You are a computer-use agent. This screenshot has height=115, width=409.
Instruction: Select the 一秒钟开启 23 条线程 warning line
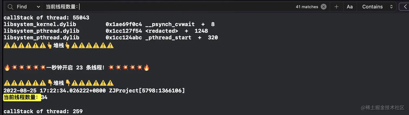[x=77, y=68]
